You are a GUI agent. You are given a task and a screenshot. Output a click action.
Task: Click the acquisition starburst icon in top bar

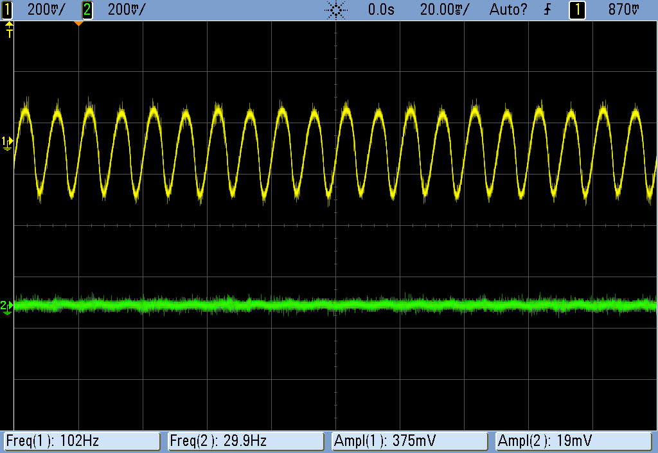click(336, 10)
